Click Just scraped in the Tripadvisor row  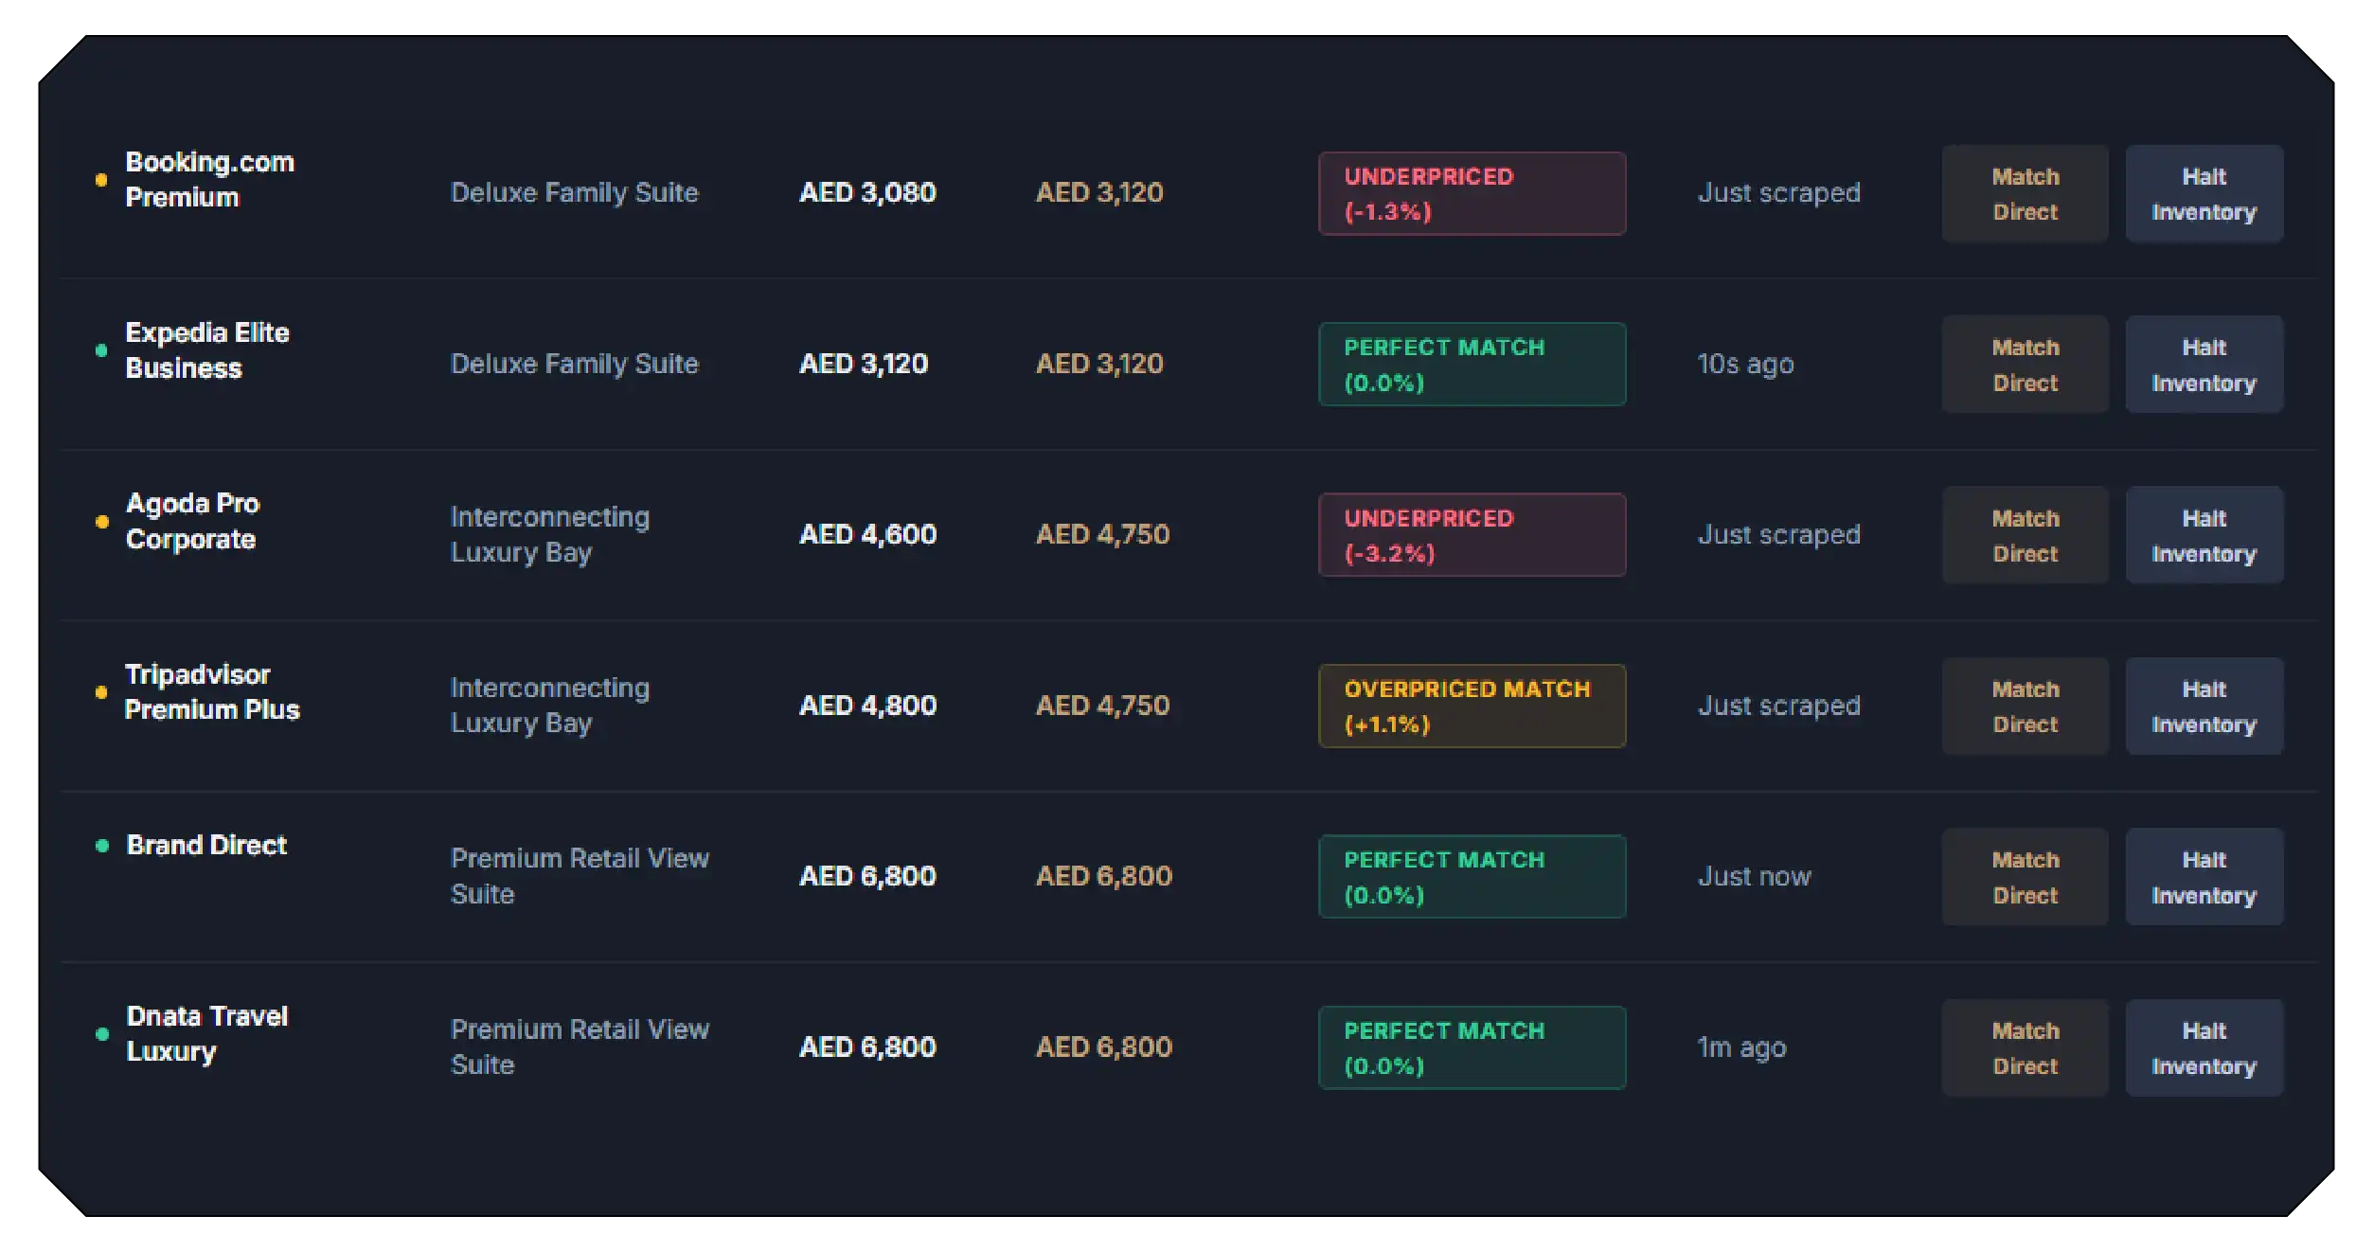tap(1778, 706)
